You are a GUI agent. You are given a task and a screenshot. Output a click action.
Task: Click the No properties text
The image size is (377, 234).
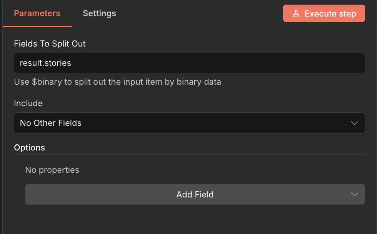(x=52, y=170)
